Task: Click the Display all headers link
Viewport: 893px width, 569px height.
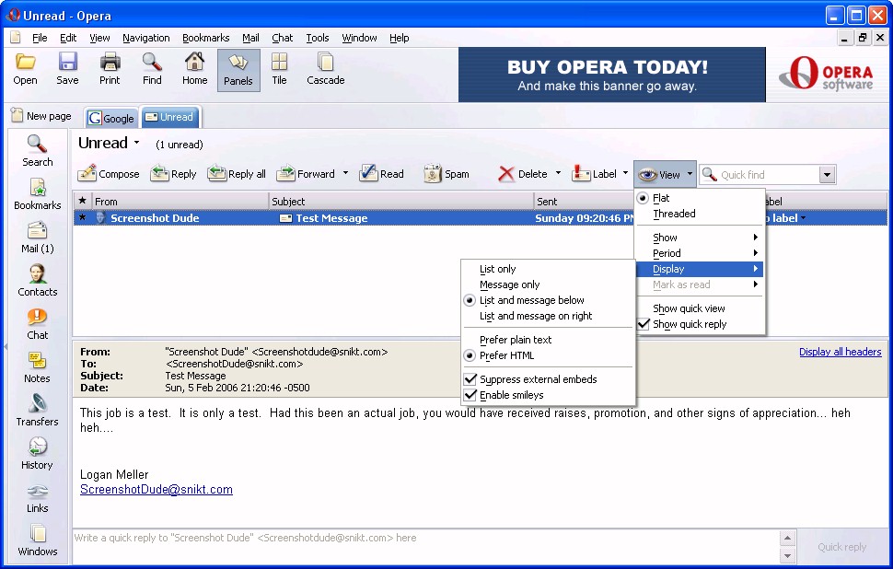Action: click(x=840, y=352)
